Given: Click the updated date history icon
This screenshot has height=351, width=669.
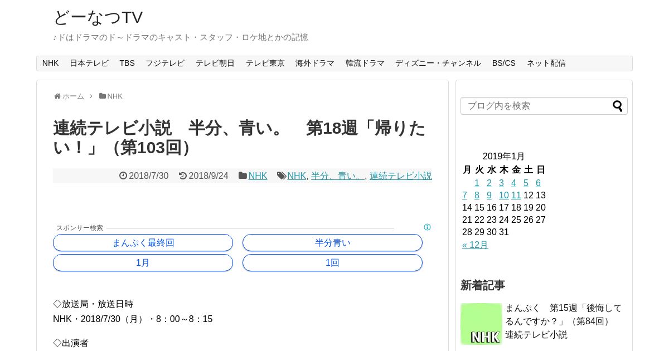Looking at the screenshot, I should pos(183,175).
